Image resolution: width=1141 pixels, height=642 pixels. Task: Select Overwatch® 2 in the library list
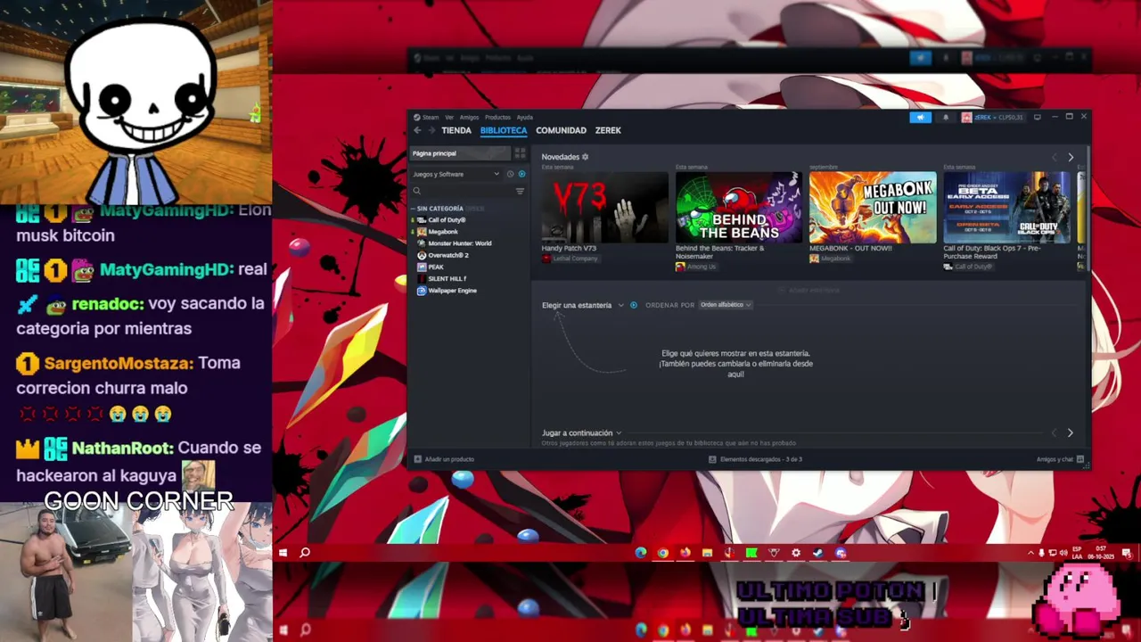pyautogui.click(x=447, y=255)
